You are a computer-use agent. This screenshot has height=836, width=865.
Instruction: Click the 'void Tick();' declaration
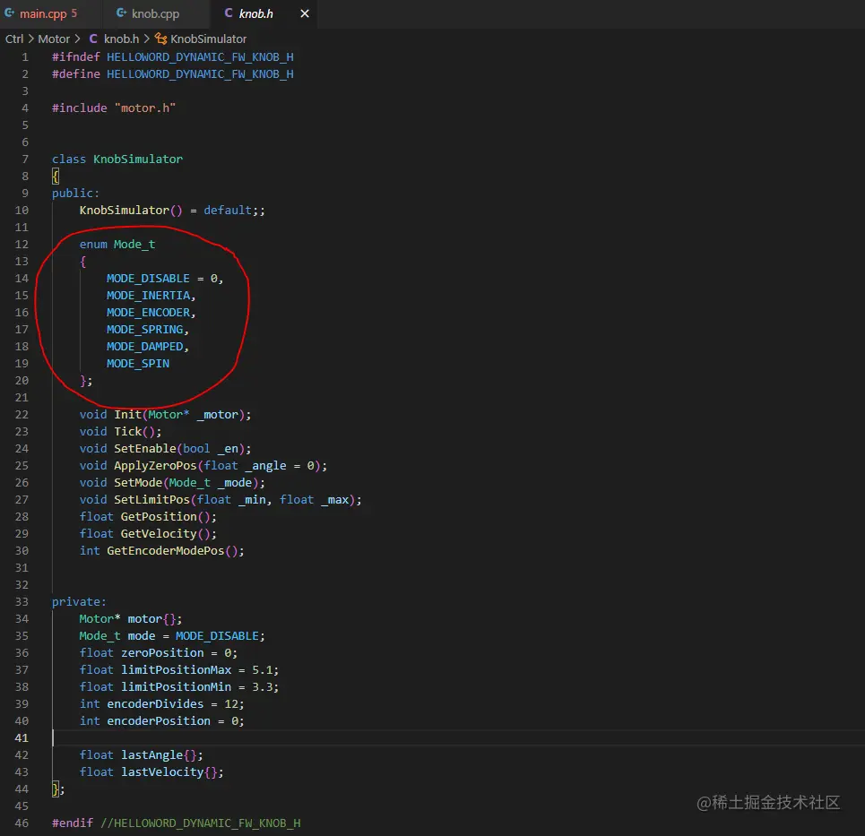tap(120, 432)
